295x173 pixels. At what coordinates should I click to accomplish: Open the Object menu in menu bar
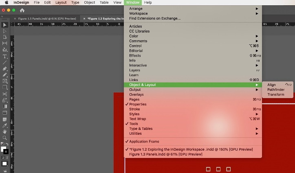pos(90,2)
